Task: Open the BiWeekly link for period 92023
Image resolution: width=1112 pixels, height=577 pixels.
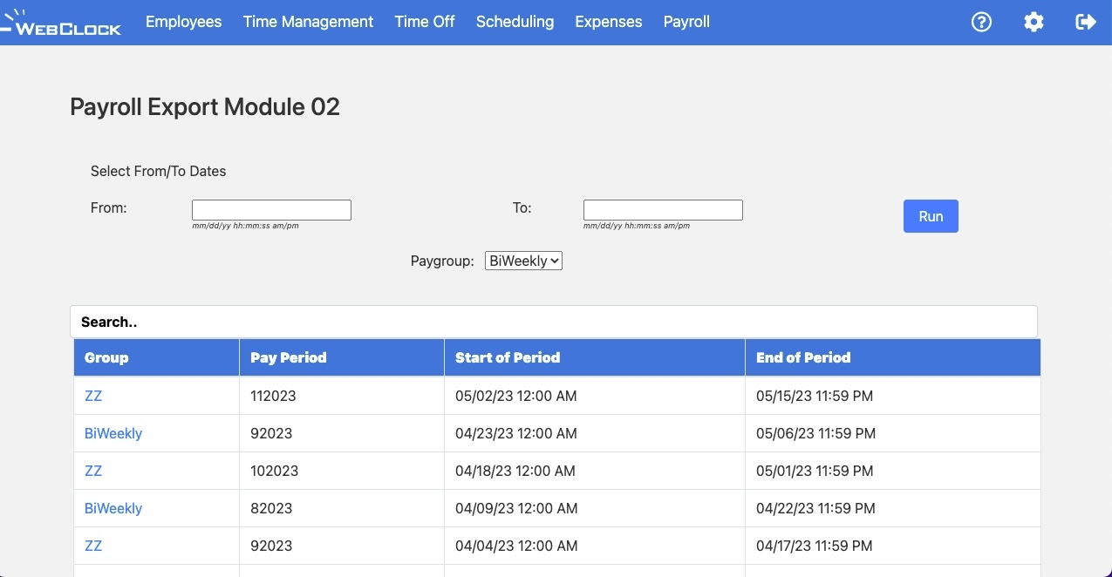Action: pos(113,433)
